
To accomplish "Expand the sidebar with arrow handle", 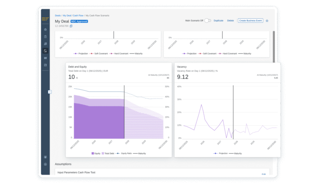I will [50, 92].
